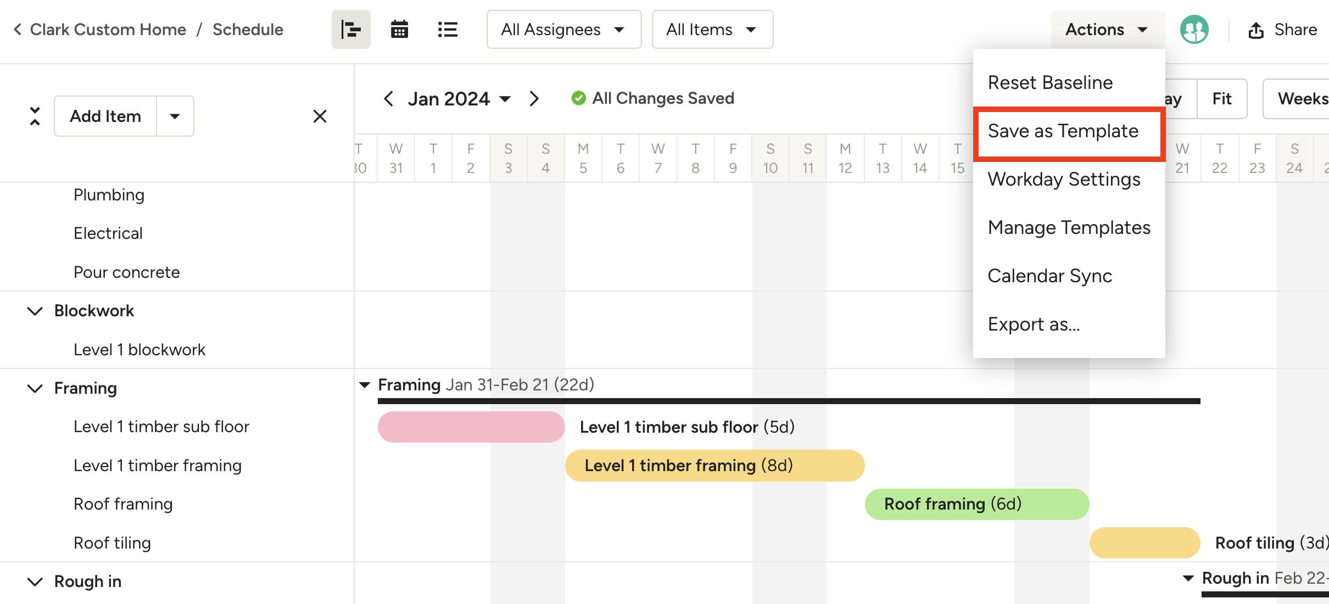Collapse all rows with the double-chevron icon

click(34, 116)
